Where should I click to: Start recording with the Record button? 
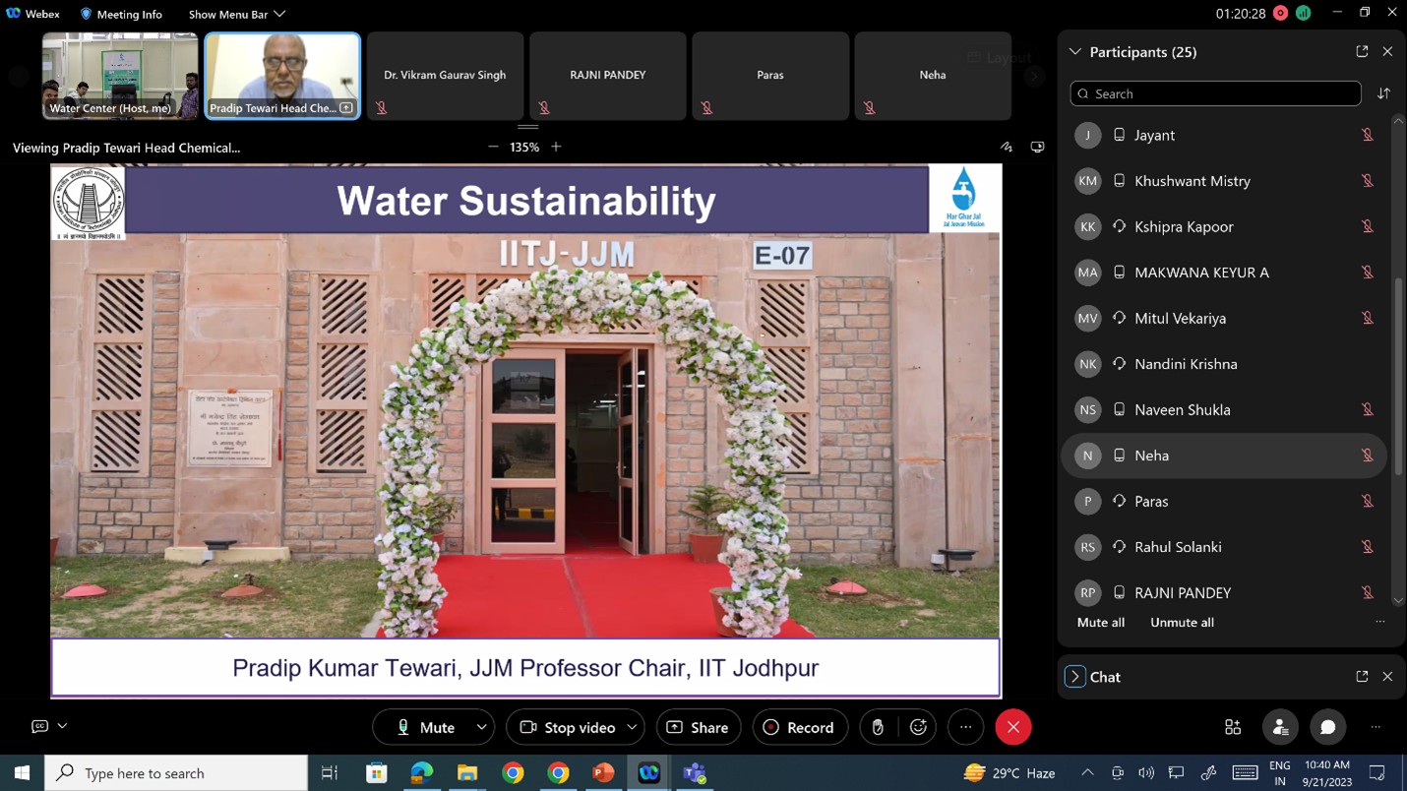click(800, 727)
